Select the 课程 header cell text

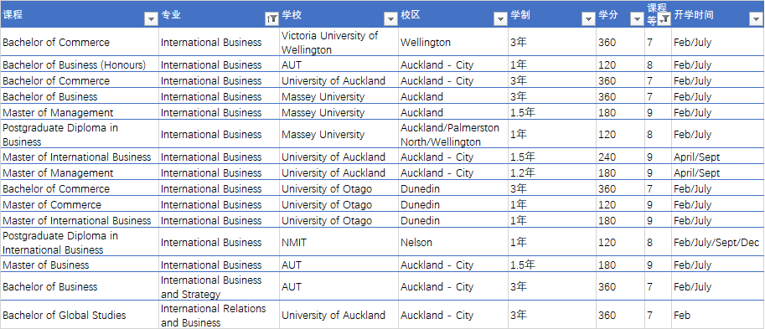coord(13,14)
